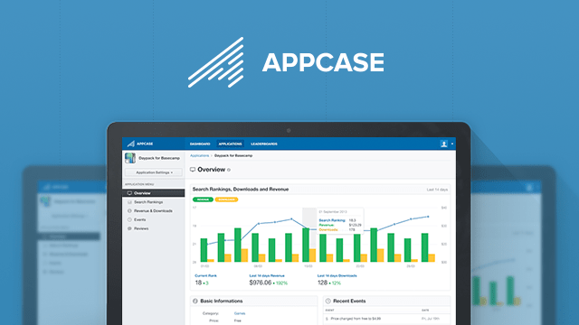
Task: Click the Last 14 days Revenue label
Action: point(267,275)
